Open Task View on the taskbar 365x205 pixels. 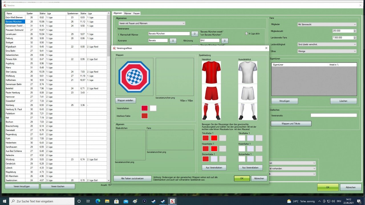pyautogui.click(x=88, y=201)
